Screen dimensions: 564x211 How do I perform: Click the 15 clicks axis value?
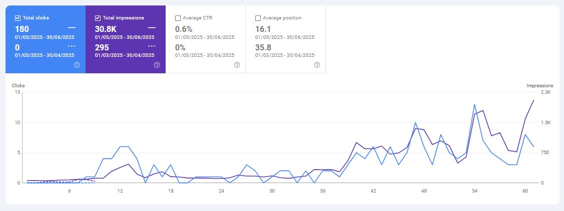pos(17,92)
